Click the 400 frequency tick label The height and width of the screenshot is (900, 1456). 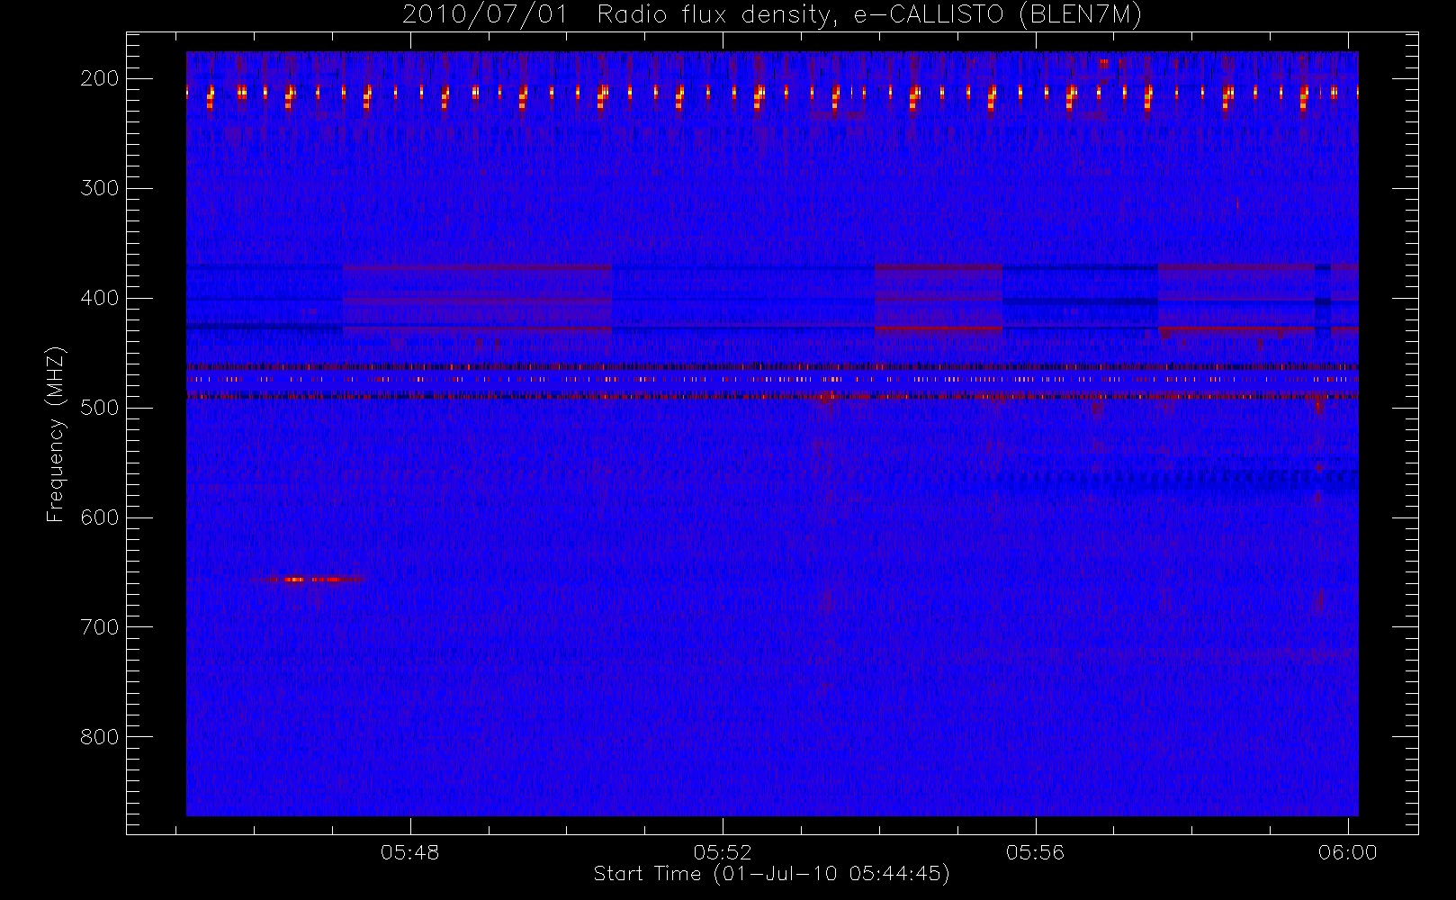pos(100,298)
